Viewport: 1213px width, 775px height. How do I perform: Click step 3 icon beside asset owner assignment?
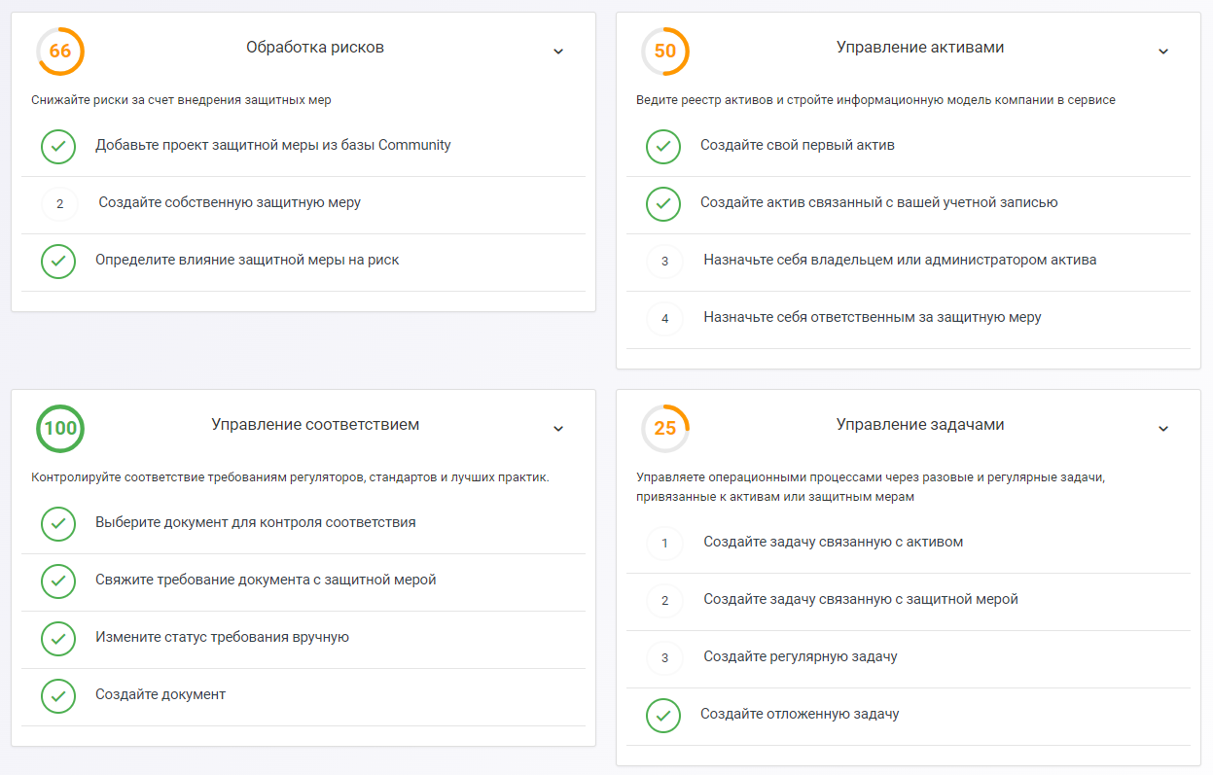pyautogui.click(x=664, y=262)
